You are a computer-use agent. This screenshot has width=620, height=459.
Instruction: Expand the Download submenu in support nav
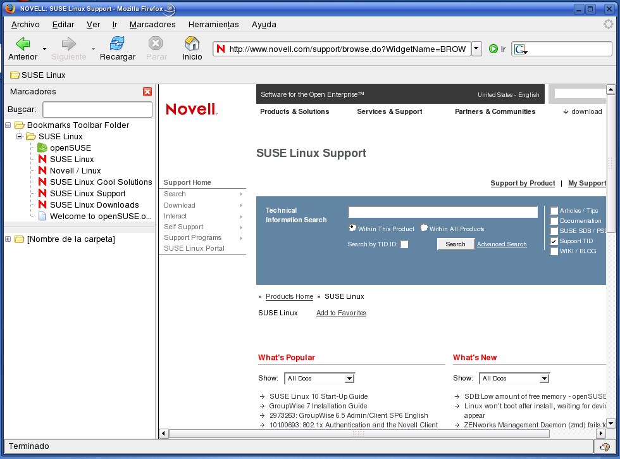coord(241,205)
